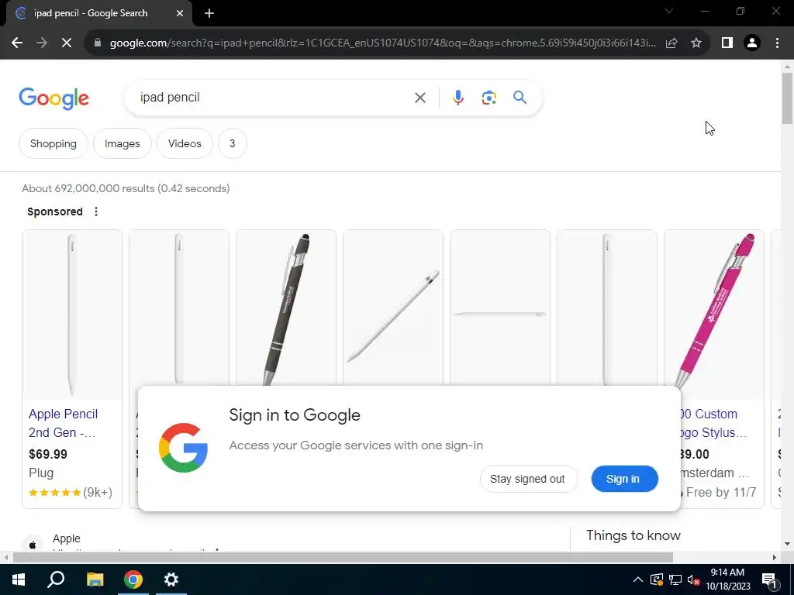794x595 pixels.
Task: Show hidden system tray icons
Action: (x=637, y=580)
